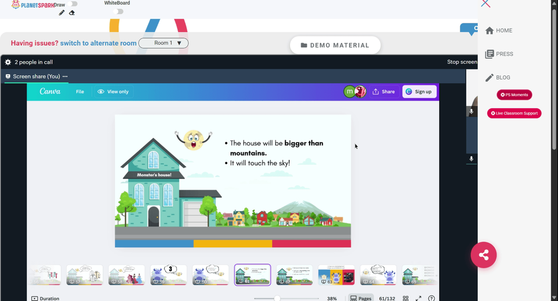
Task: Click the Canva logo
Action: click(50, 92)
